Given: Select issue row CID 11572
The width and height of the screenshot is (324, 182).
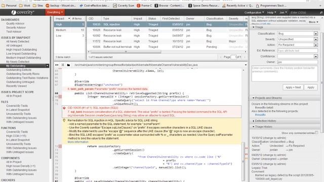Looking at the screenshot, I should pos(167,41).
